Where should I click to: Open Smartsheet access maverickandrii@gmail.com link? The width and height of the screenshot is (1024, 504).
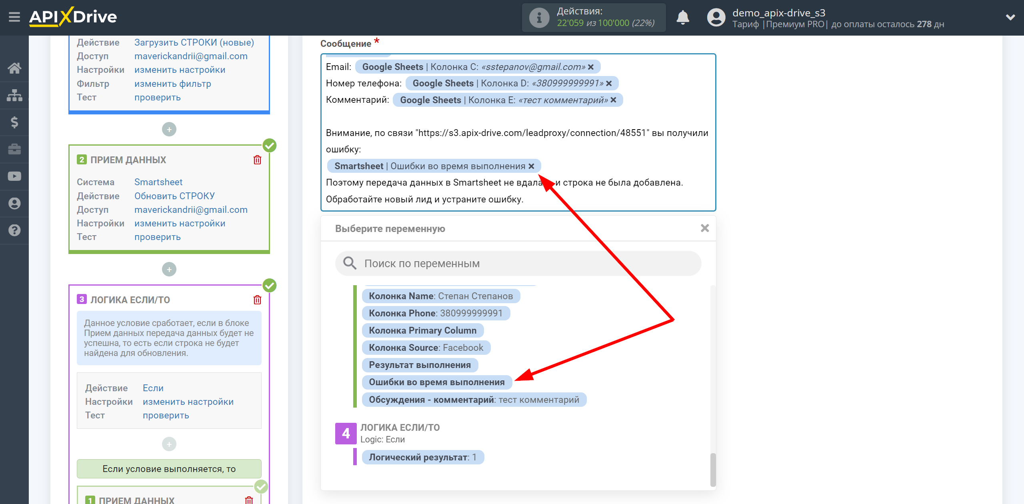click(x=191, y=210)
